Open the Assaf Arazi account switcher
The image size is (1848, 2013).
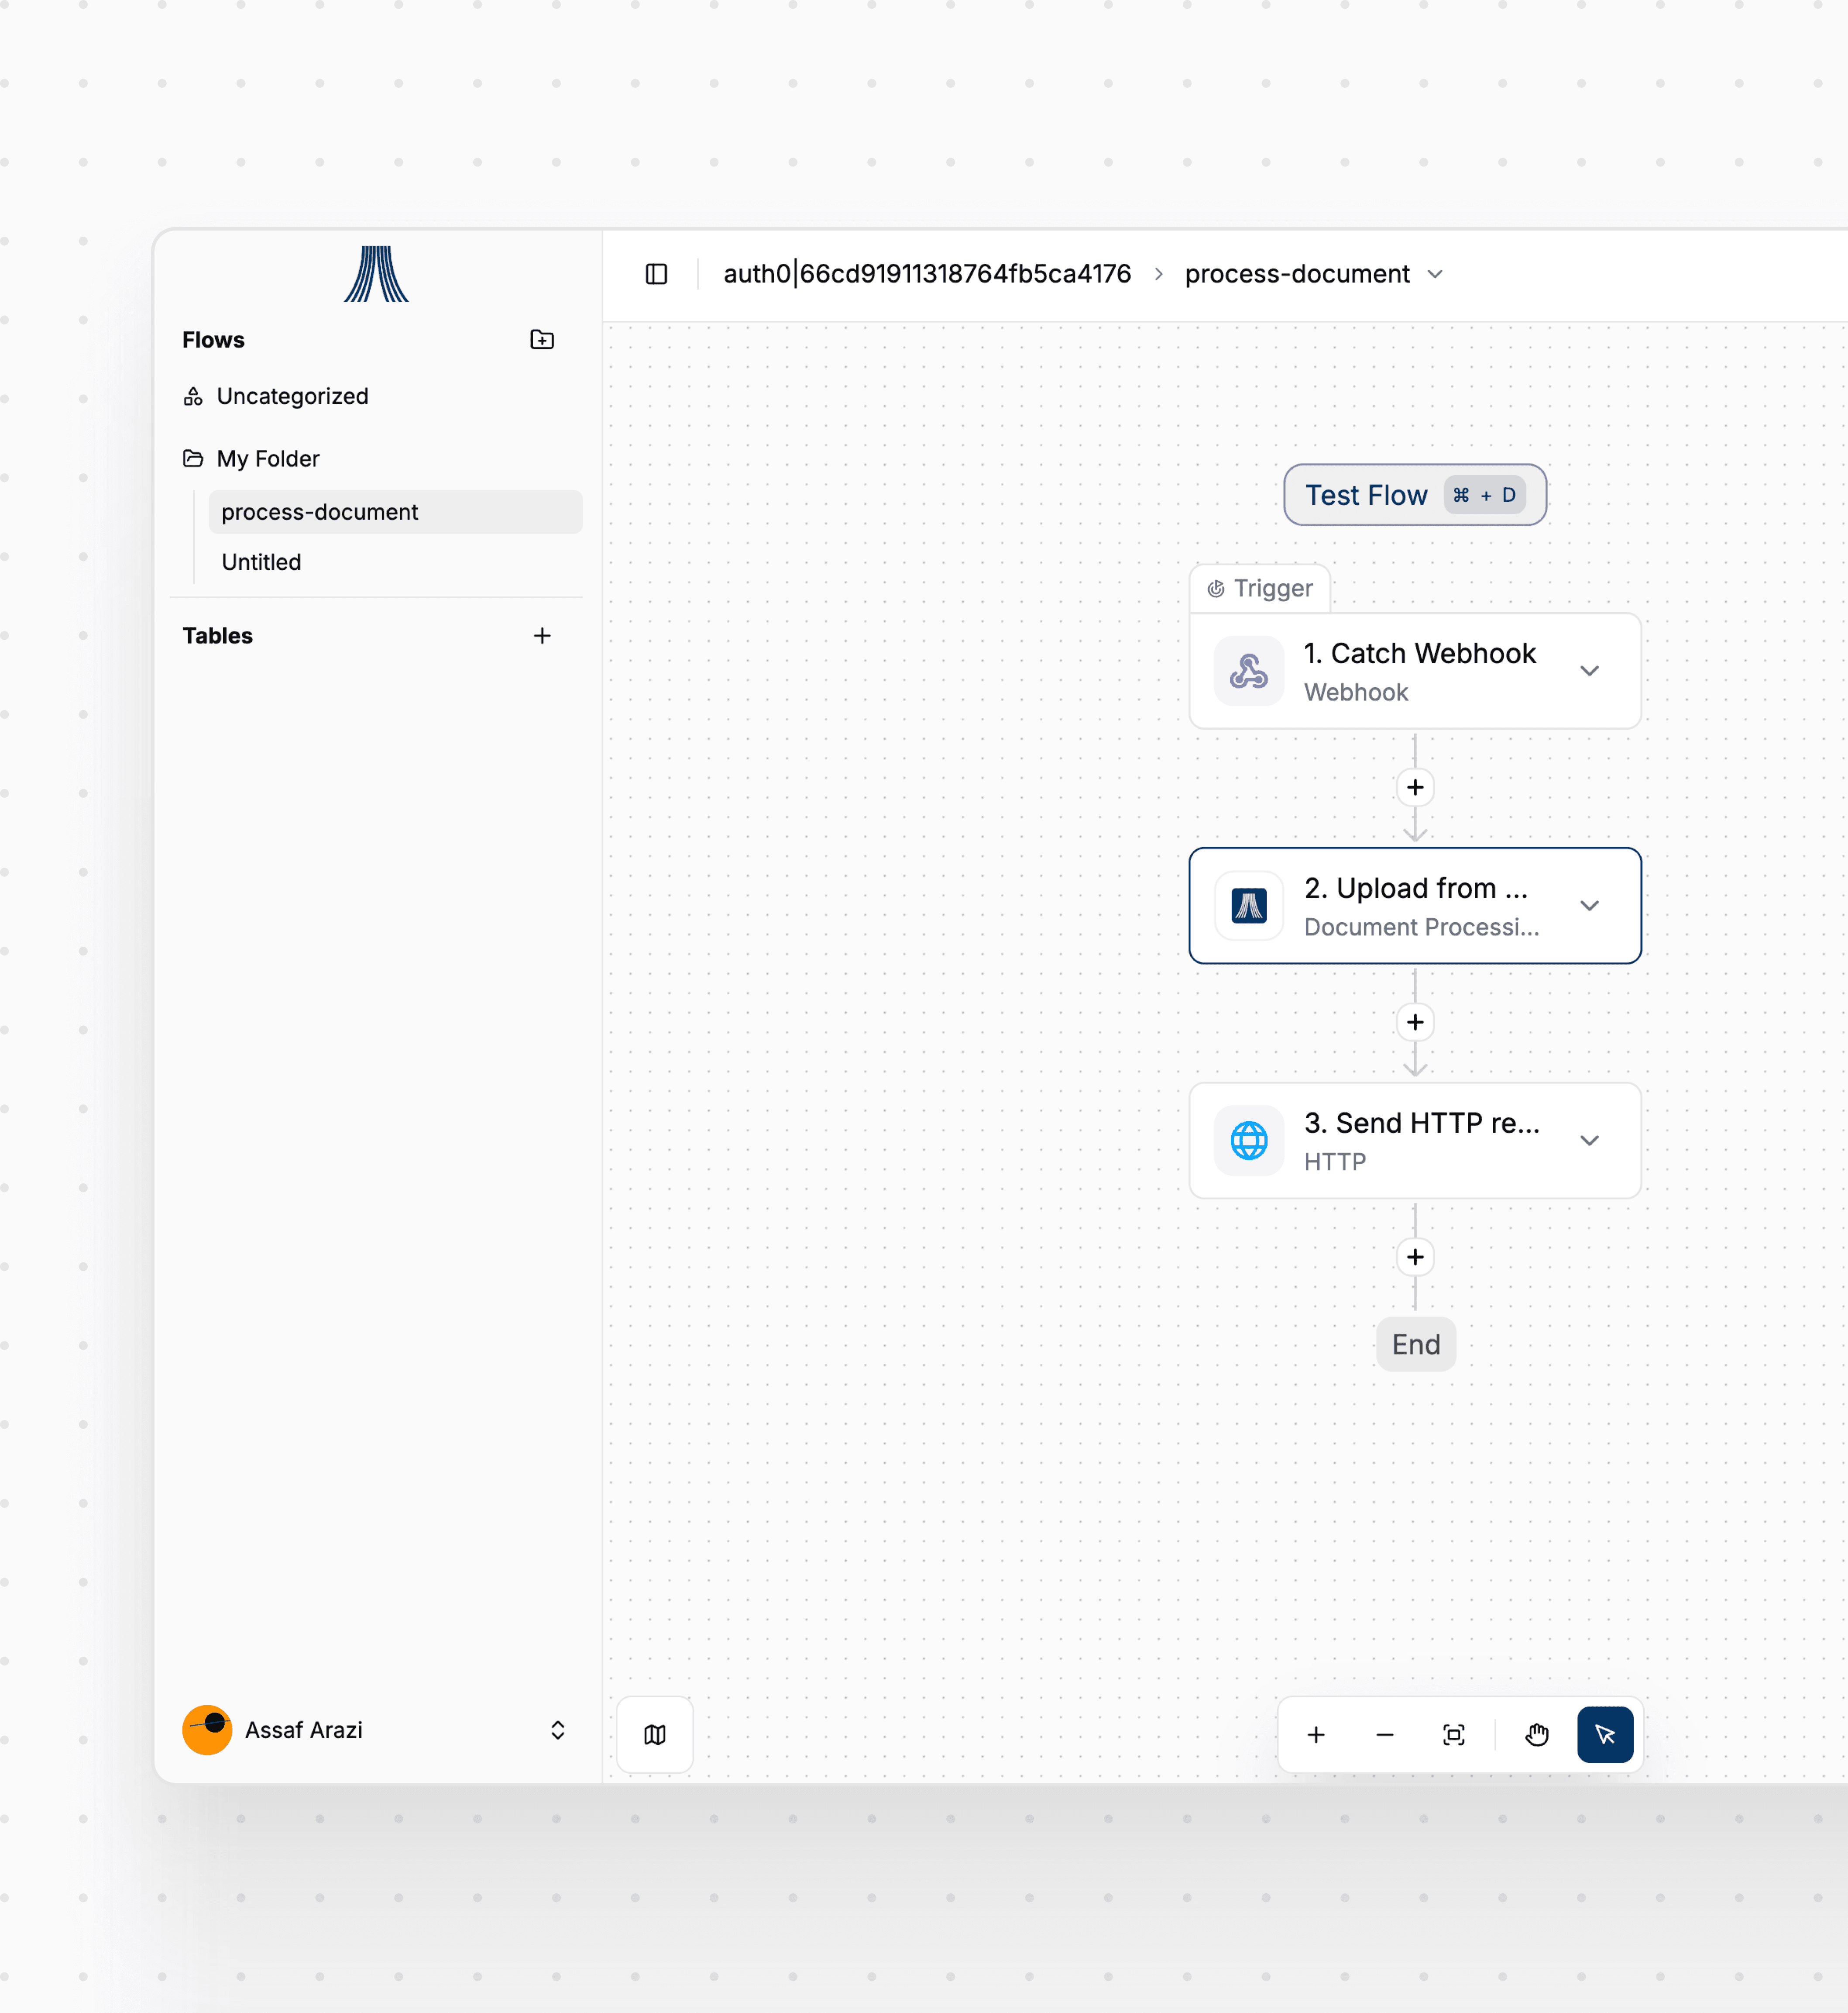557,1731
